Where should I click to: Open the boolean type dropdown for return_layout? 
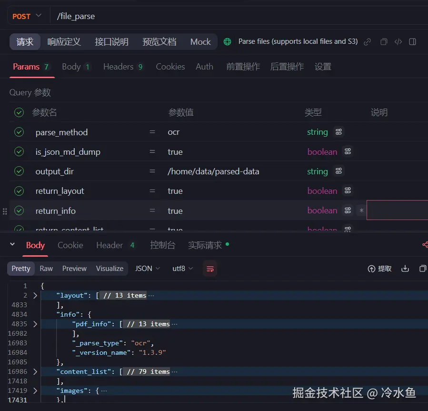[x=322, y=191]
